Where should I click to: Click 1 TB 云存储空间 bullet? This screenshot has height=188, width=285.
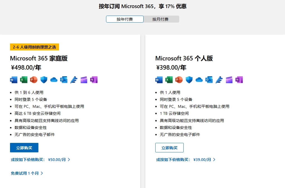[x=174, y=113]
